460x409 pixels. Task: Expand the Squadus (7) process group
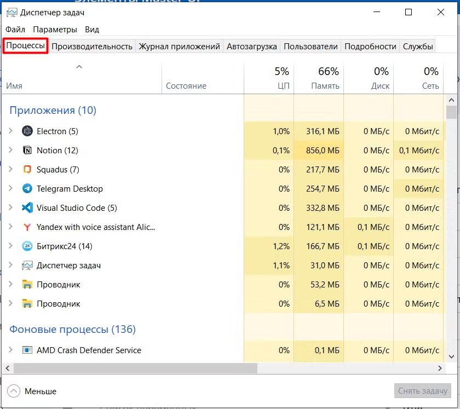[10, 169]
